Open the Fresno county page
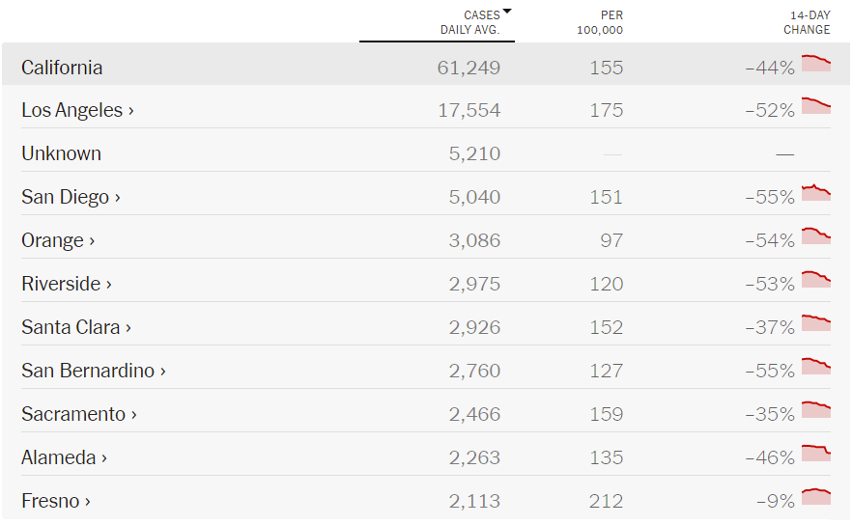Viewport: 852px width, 525px height. tap(55, 501)
